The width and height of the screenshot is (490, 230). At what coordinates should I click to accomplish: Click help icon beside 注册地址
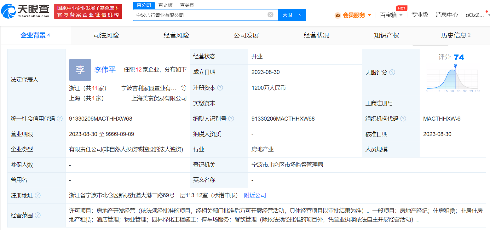coord(38,196)
